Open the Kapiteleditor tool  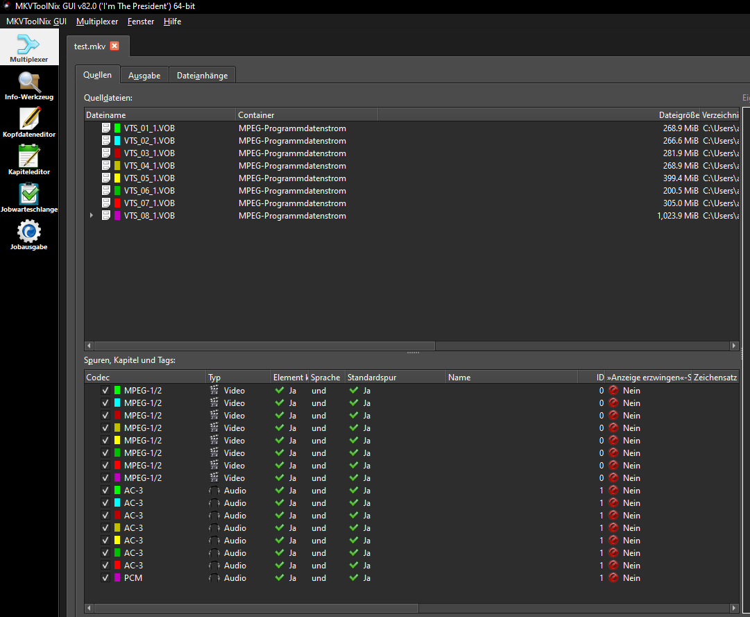click(29, 160)
